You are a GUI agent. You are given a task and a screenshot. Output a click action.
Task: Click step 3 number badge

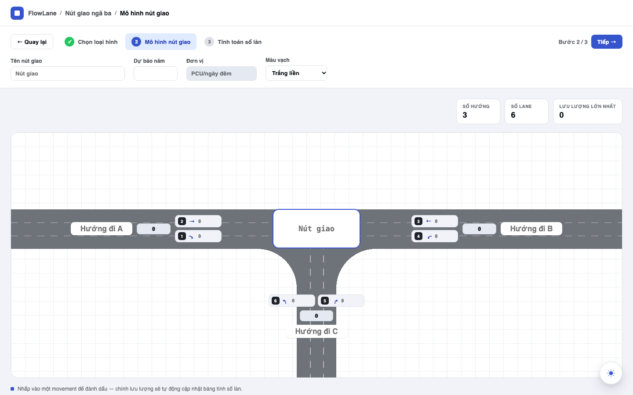(209, 42)
